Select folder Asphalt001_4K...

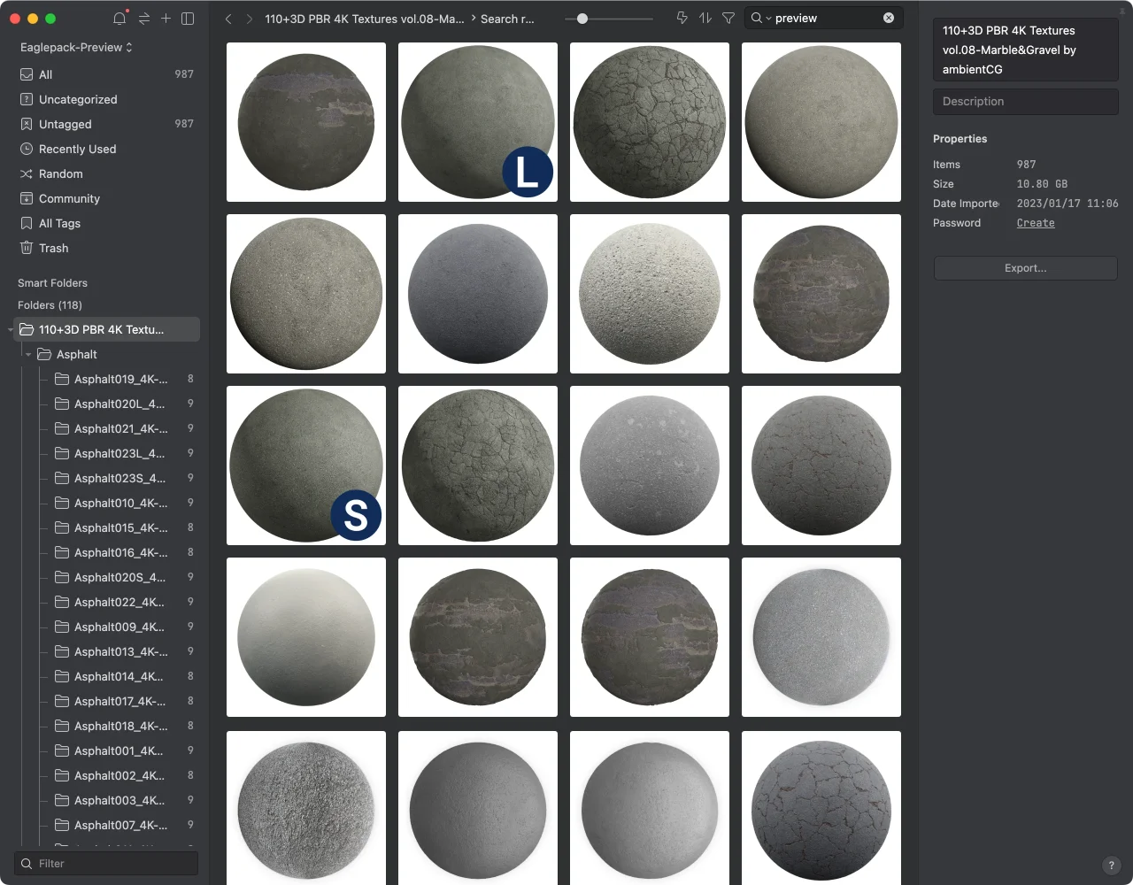[119, 750]
